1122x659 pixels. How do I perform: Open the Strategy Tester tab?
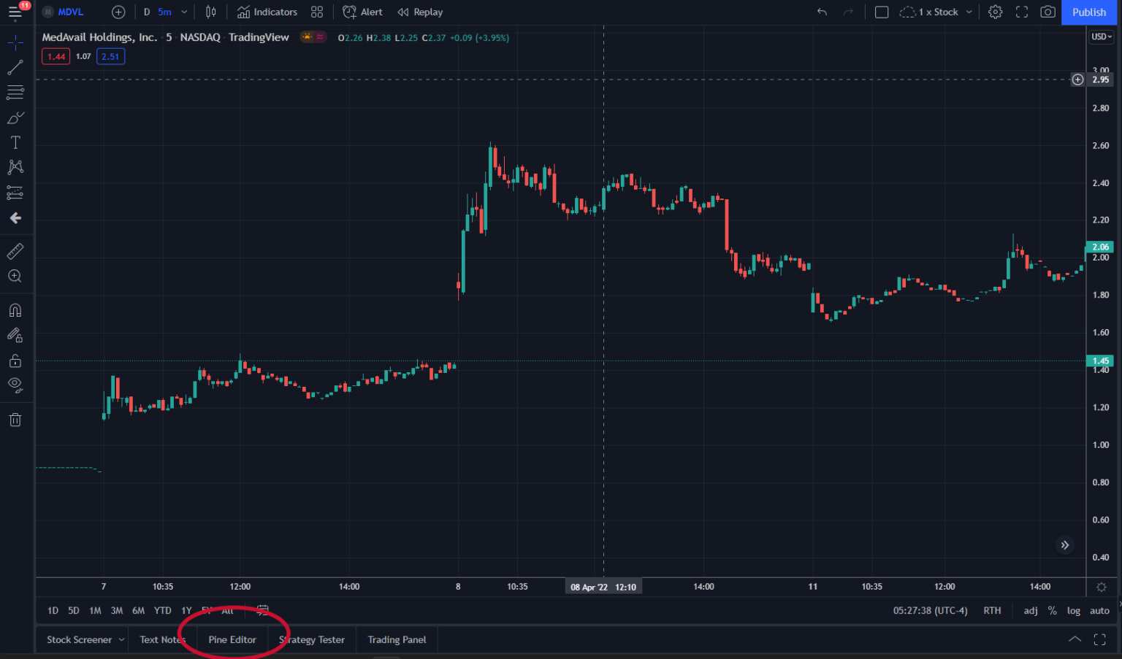[x=312, y=639]
